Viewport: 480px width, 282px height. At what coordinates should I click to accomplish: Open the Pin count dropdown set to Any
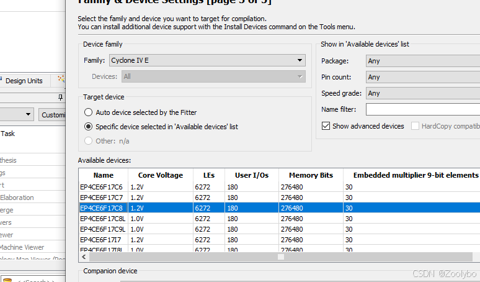423,77
